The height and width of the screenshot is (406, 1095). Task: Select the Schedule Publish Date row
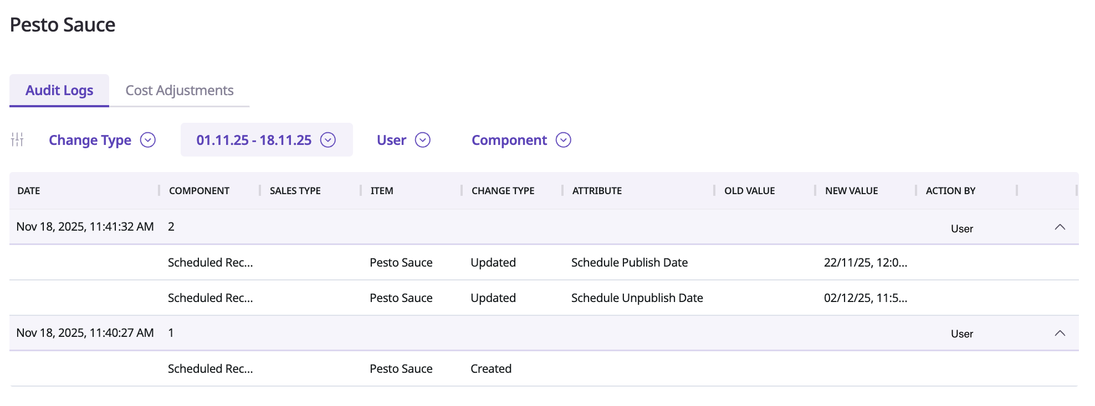[629, 263]
